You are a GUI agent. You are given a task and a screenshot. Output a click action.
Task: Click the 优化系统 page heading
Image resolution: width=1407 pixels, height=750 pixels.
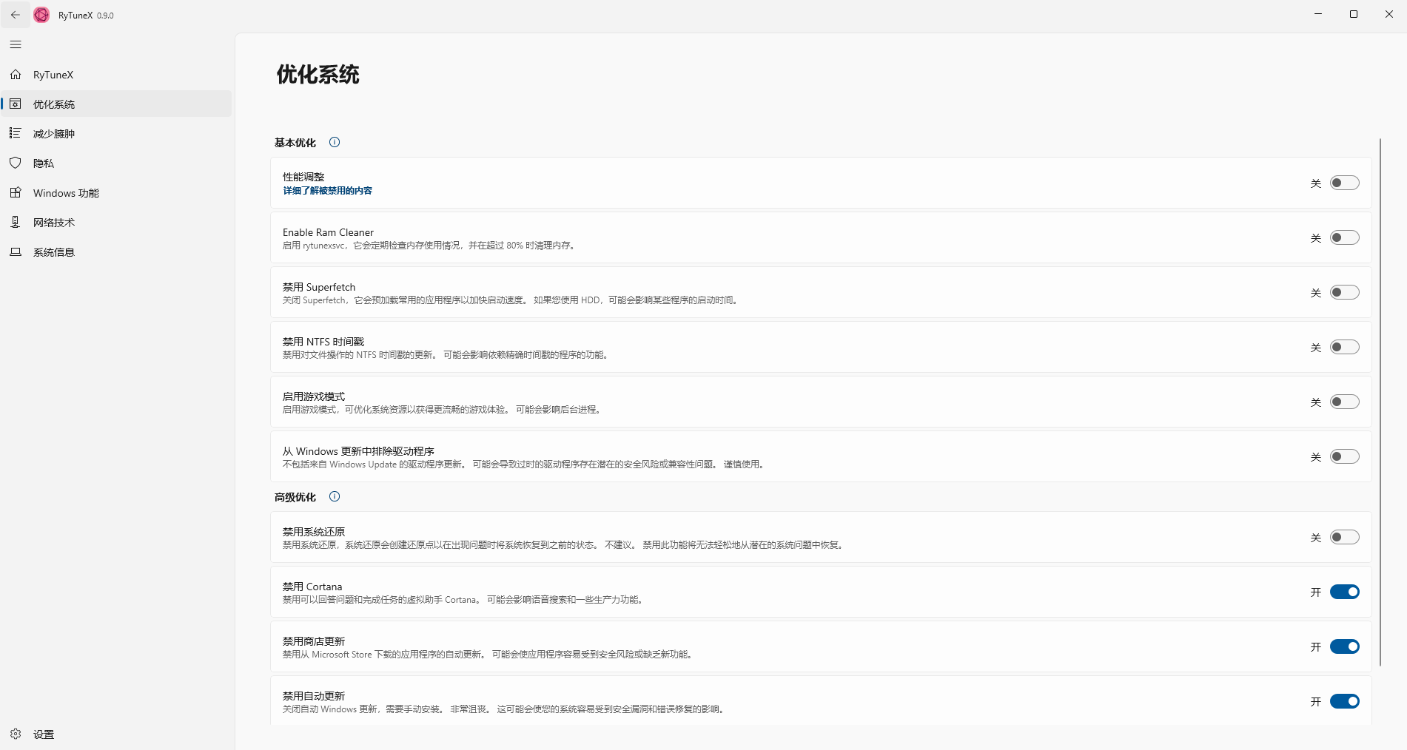coord(318,74)
